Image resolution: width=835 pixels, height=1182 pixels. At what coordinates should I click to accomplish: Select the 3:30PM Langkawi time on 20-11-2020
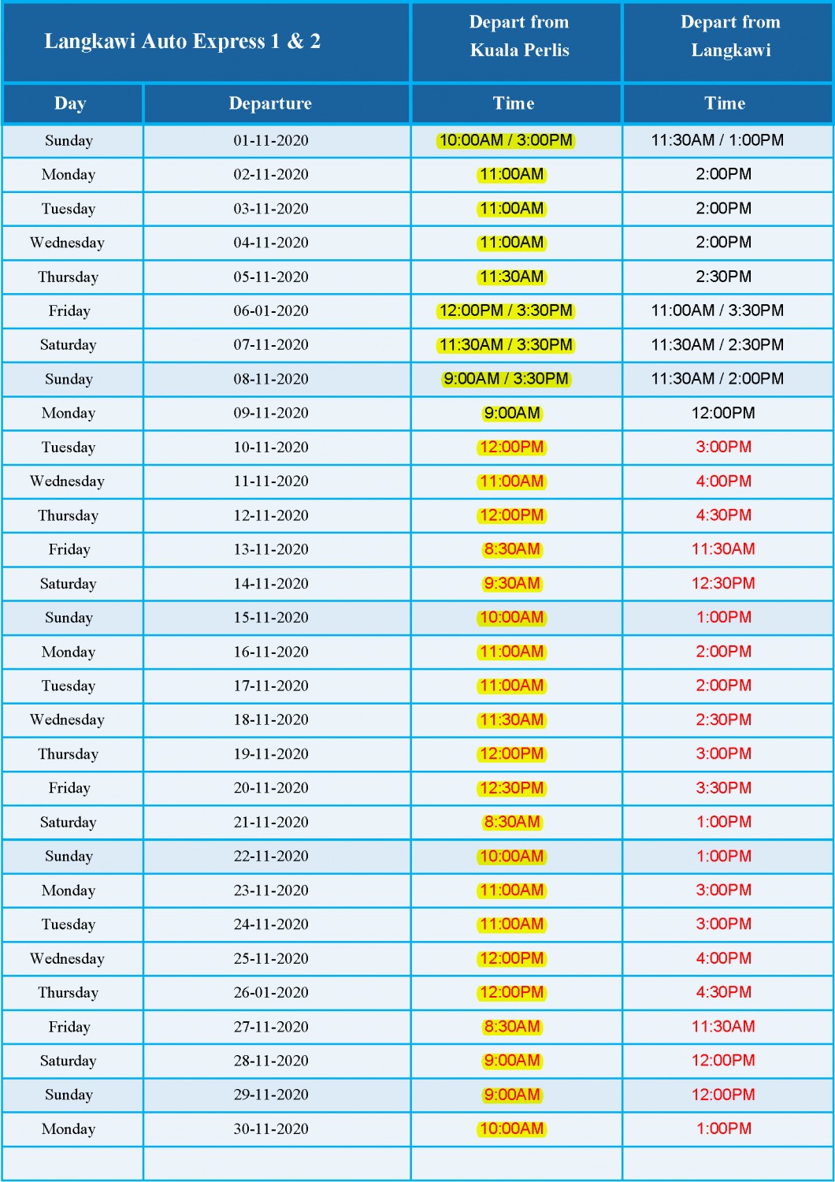tap(724, 787)
